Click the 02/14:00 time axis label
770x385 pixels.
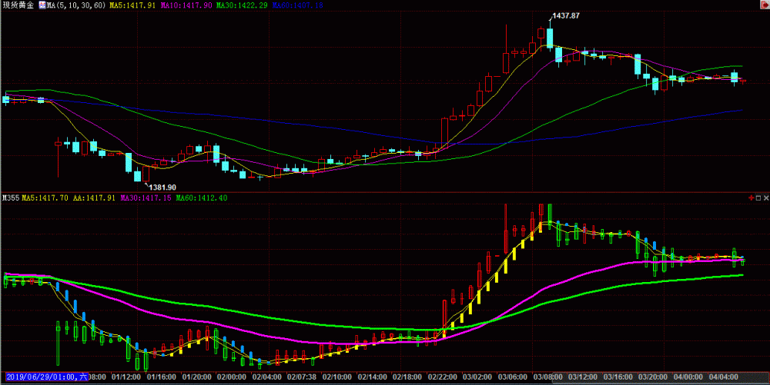[x=372, y=377]
